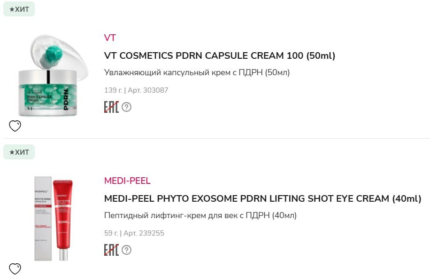
Task: Click the EAC mark under MEDI-PEEL cream
Action: 111,250
